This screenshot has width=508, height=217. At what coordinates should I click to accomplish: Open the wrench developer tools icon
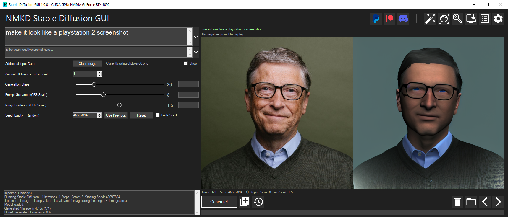coord(457,19)
